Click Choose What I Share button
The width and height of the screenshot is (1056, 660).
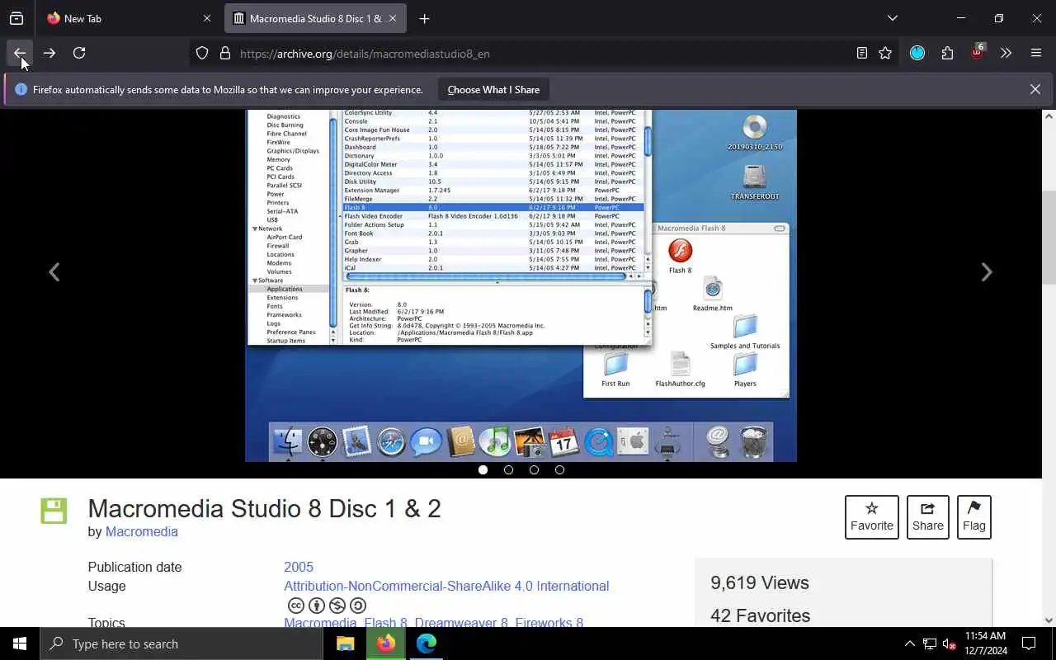pos(493,90)
